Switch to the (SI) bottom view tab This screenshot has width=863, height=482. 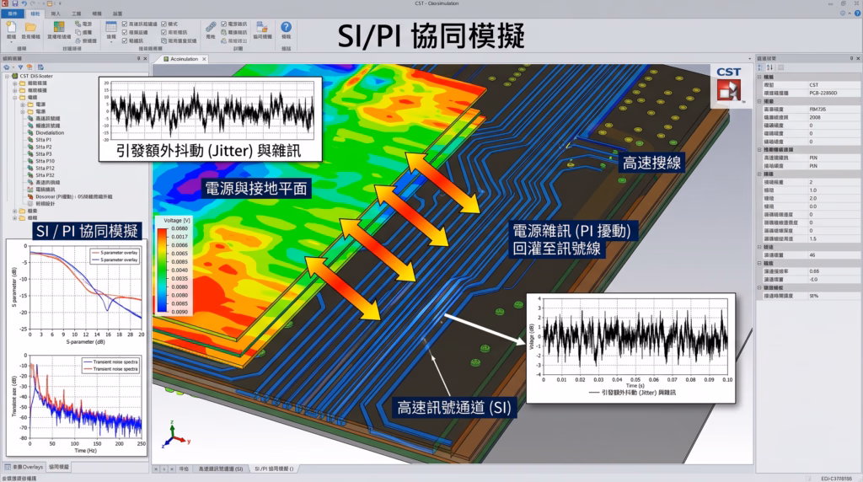220,469
